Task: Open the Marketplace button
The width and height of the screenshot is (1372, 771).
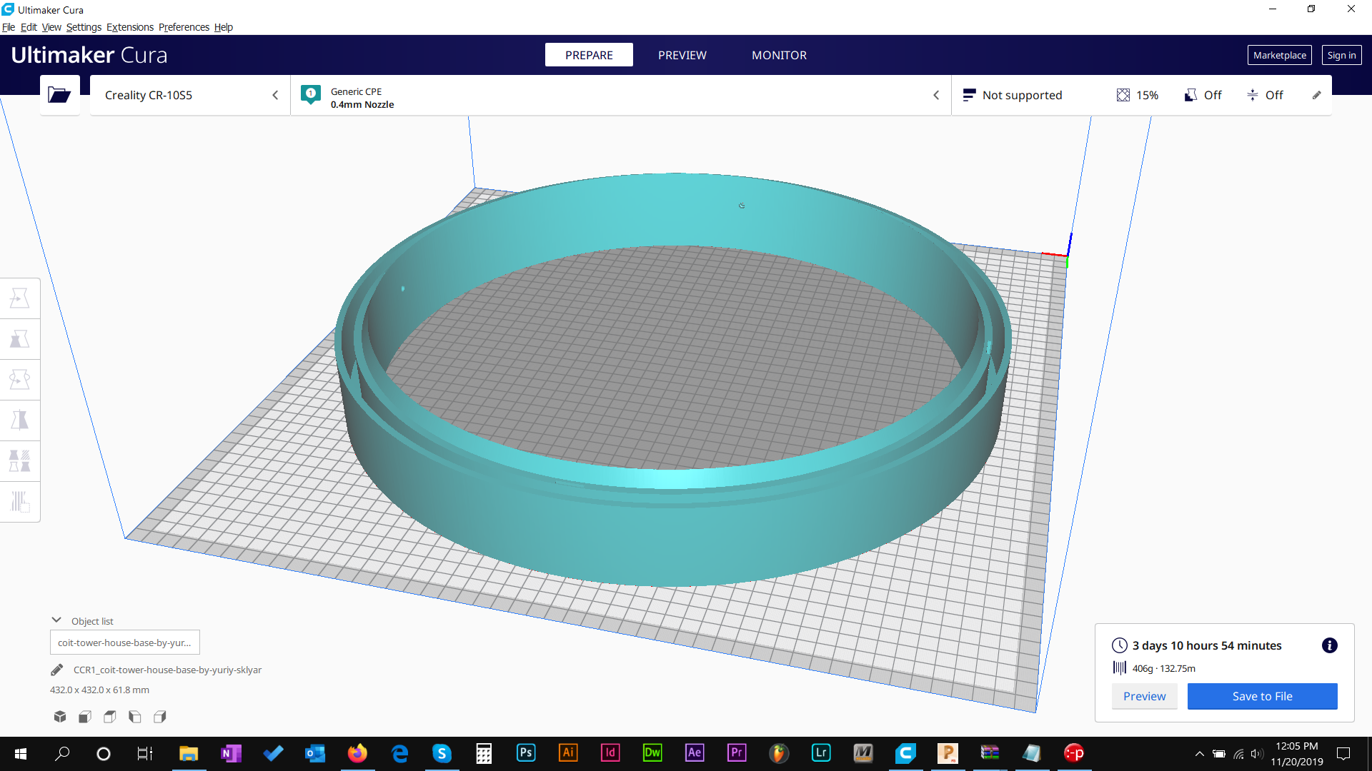Action: 1279,55
